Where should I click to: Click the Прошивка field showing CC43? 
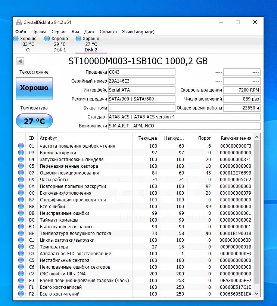point(142,72)
